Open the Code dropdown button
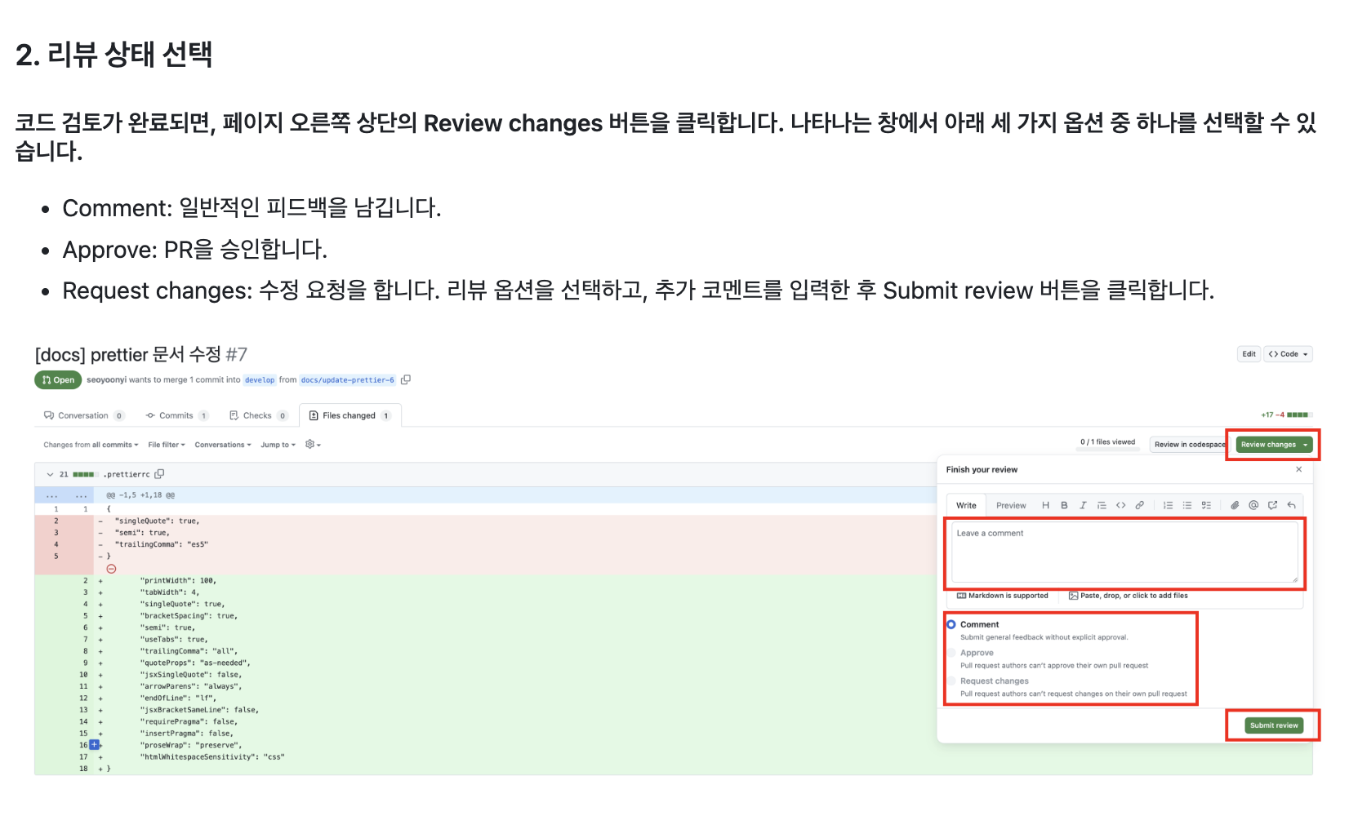 tap(1288, 354)
